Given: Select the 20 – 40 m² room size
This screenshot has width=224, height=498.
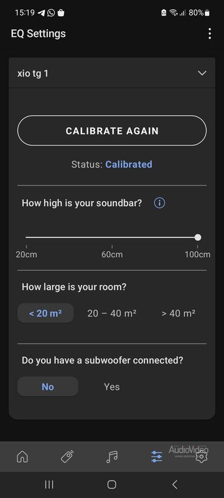Looking at the screenshot, I should (111, 313).
